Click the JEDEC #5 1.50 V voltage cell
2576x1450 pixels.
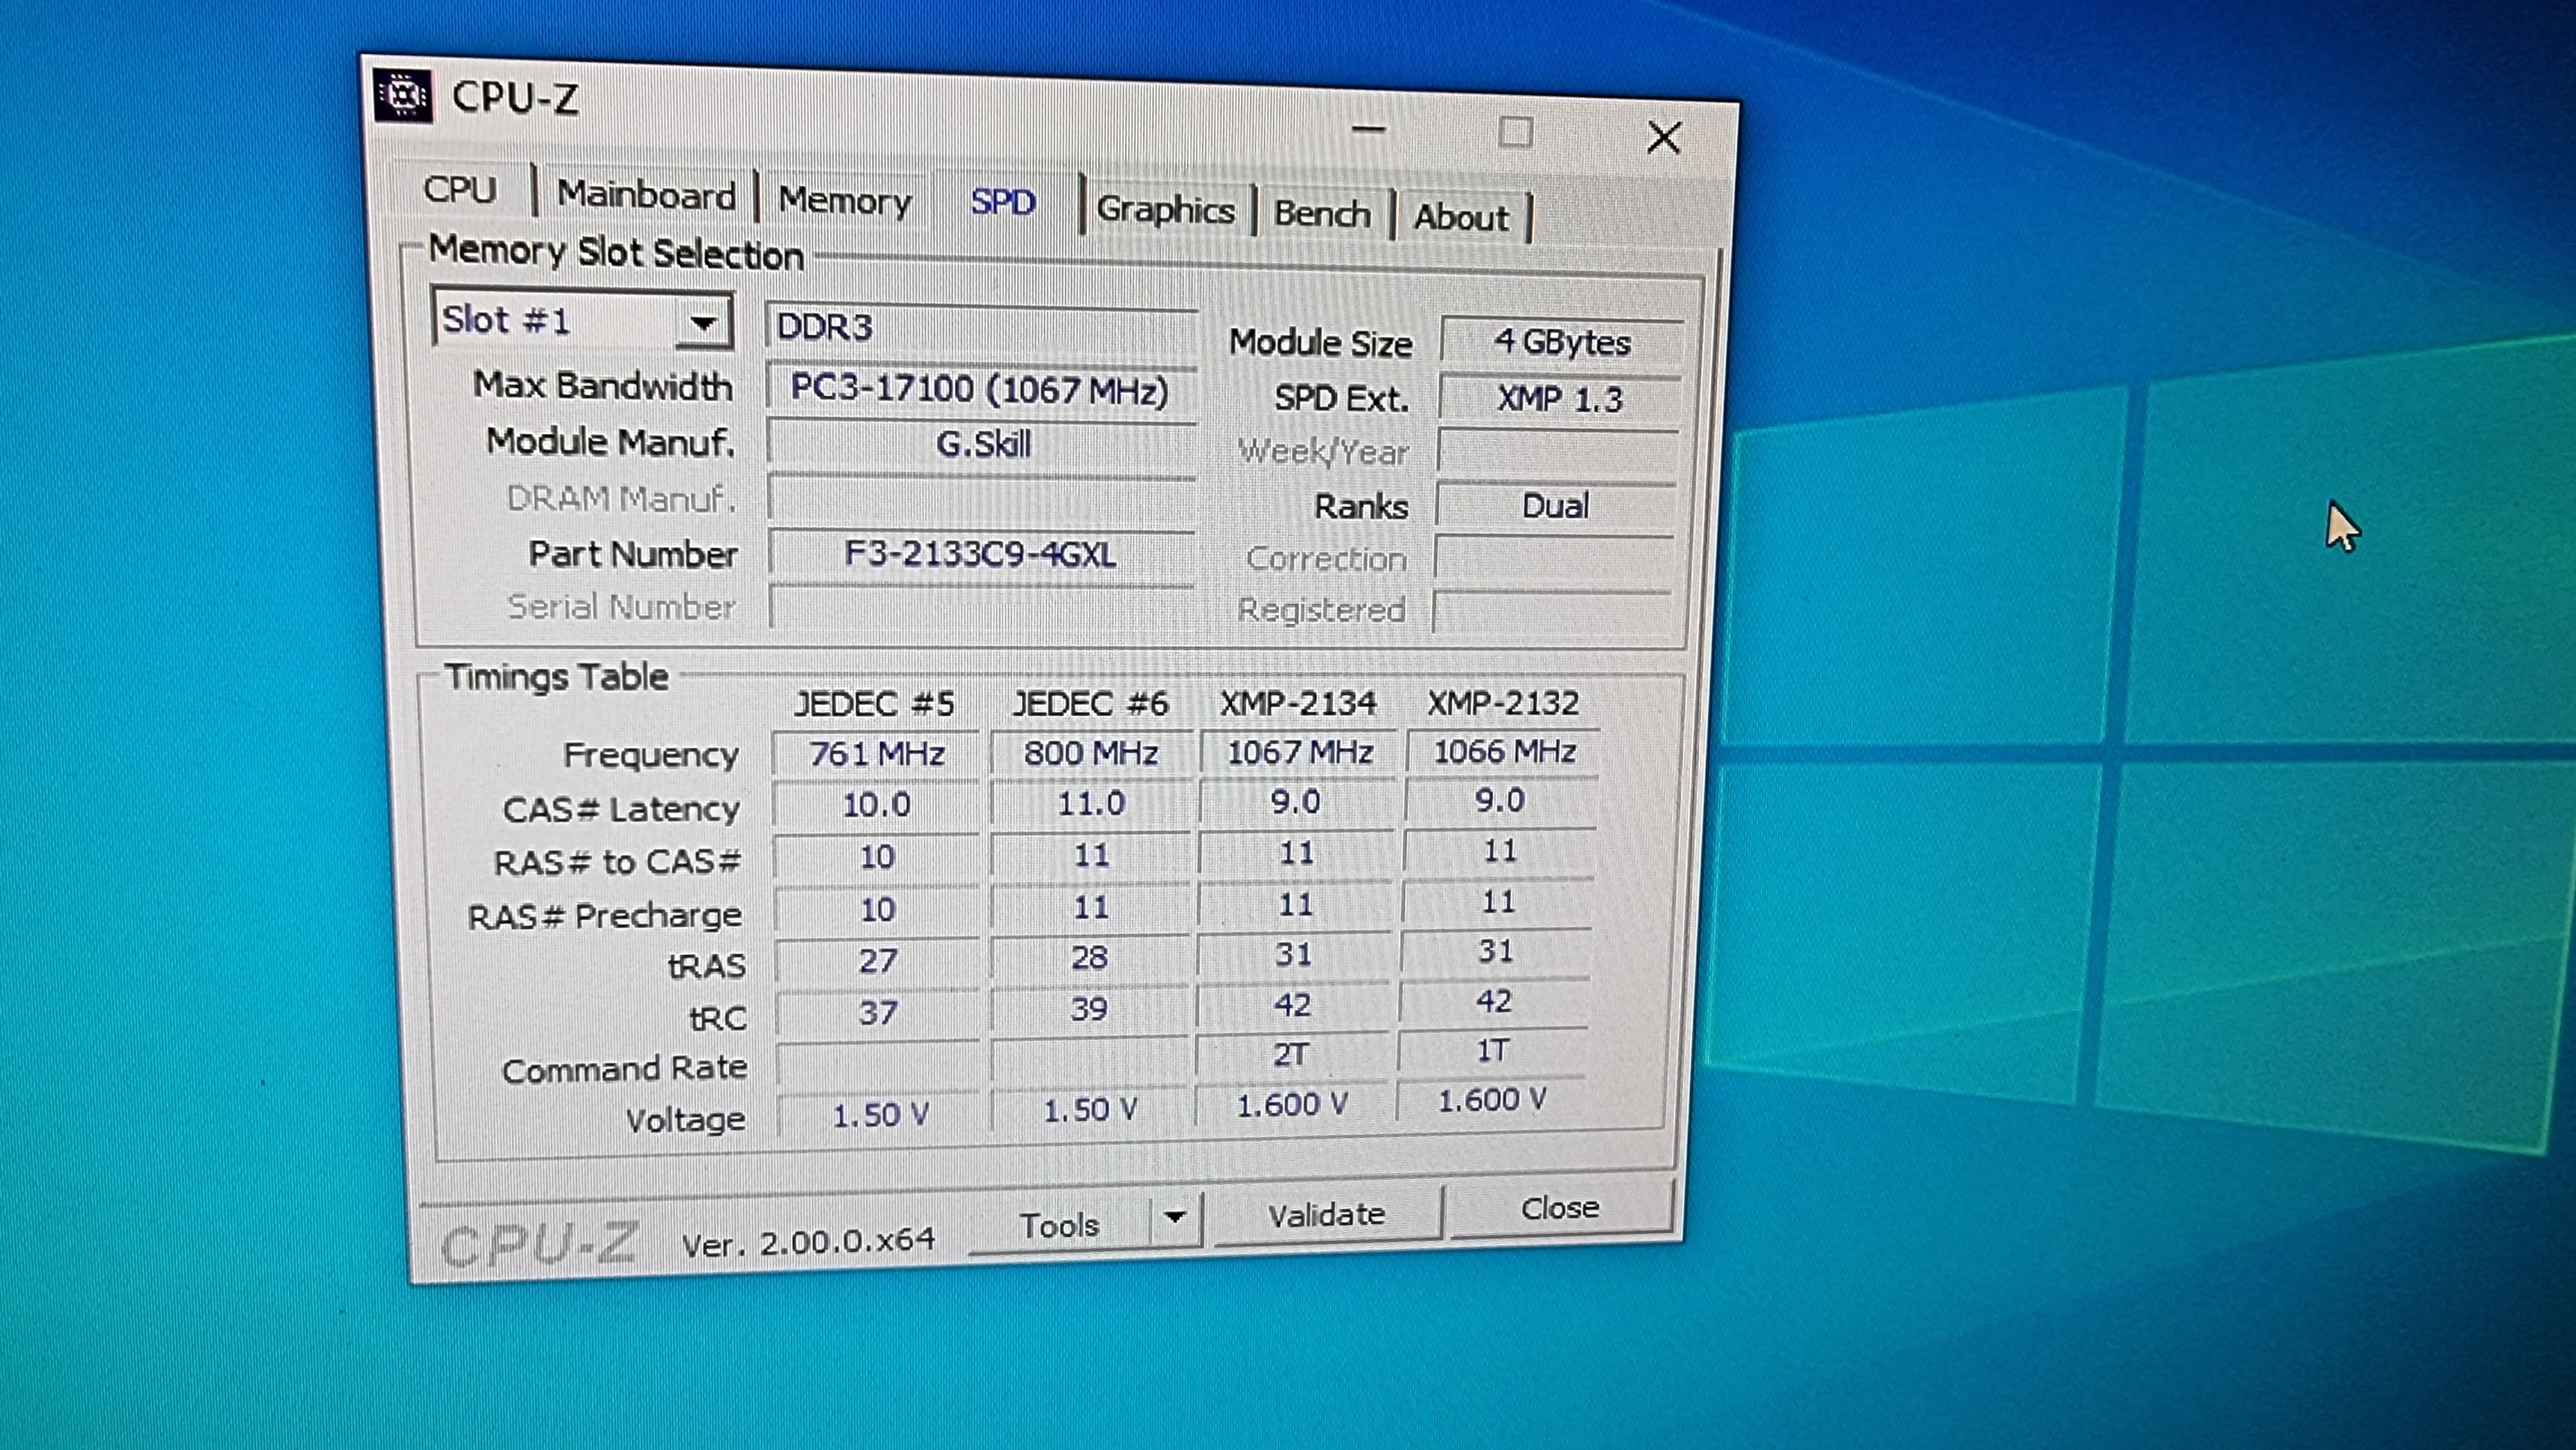880,1115
